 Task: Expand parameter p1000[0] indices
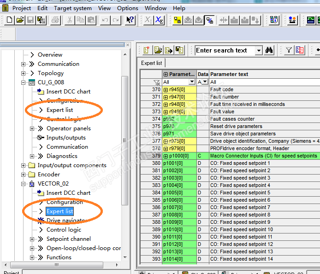pos(166,156)
